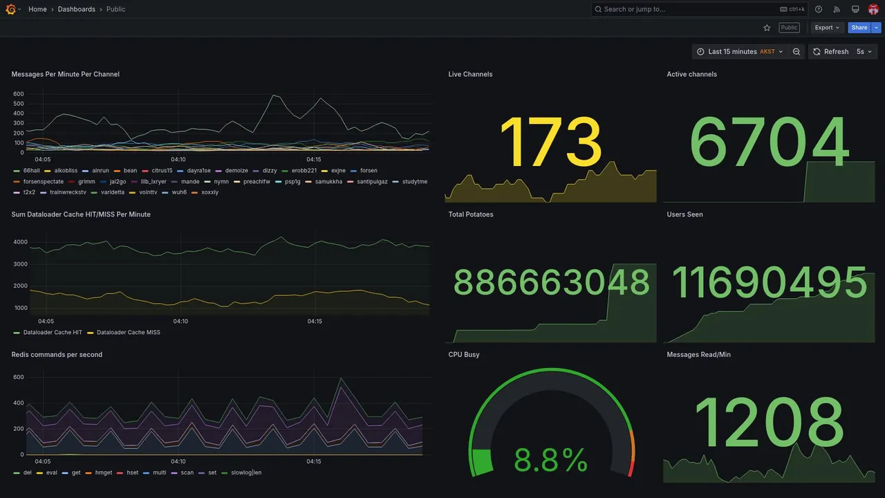This screenshot has height=498, width=885.
Task: Click the 66hall green legend color swatch
Action: [17, 171]
